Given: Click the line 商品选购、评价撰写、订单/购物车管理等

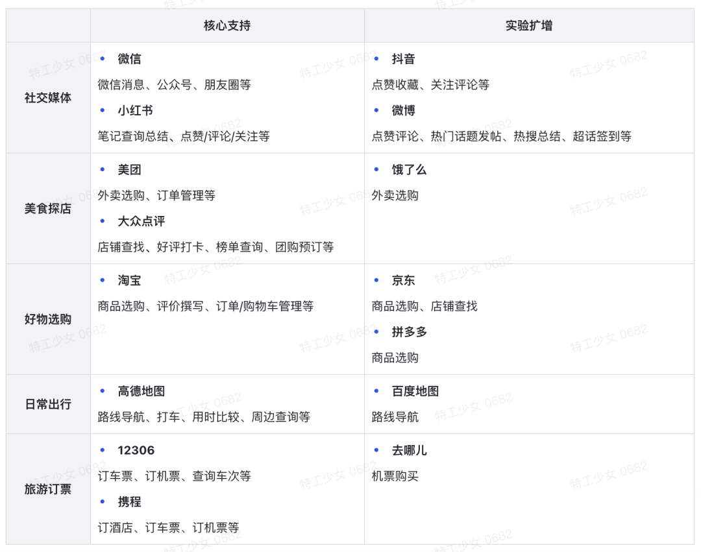Looking at the screenshot, I should [206, 306].
